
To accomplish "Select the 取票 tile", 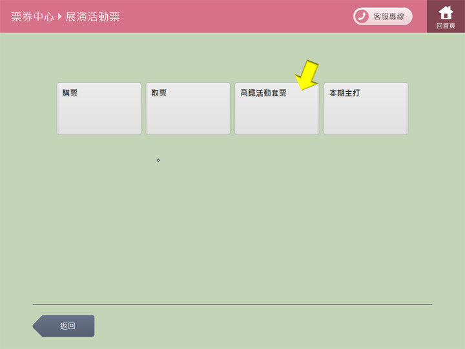I will coord(188,109).
